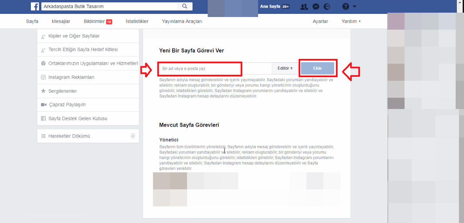Go to Ana Sayfa

point(270,7)
